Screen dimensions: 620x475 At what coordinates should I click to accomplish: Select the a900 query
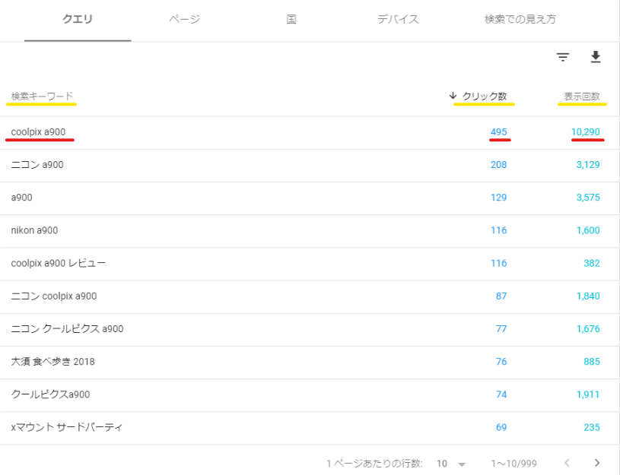pyautogui.click(x=22, y=198)
